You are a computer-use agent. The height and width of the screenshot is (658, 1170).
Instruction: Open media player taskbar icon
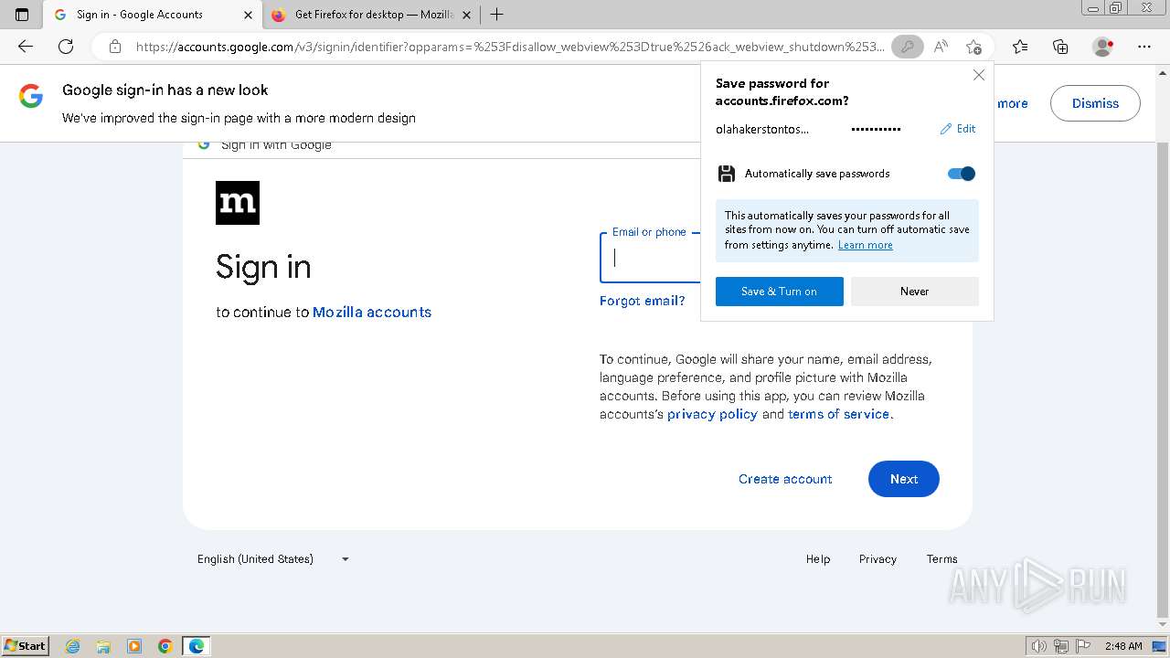(134, 646)
